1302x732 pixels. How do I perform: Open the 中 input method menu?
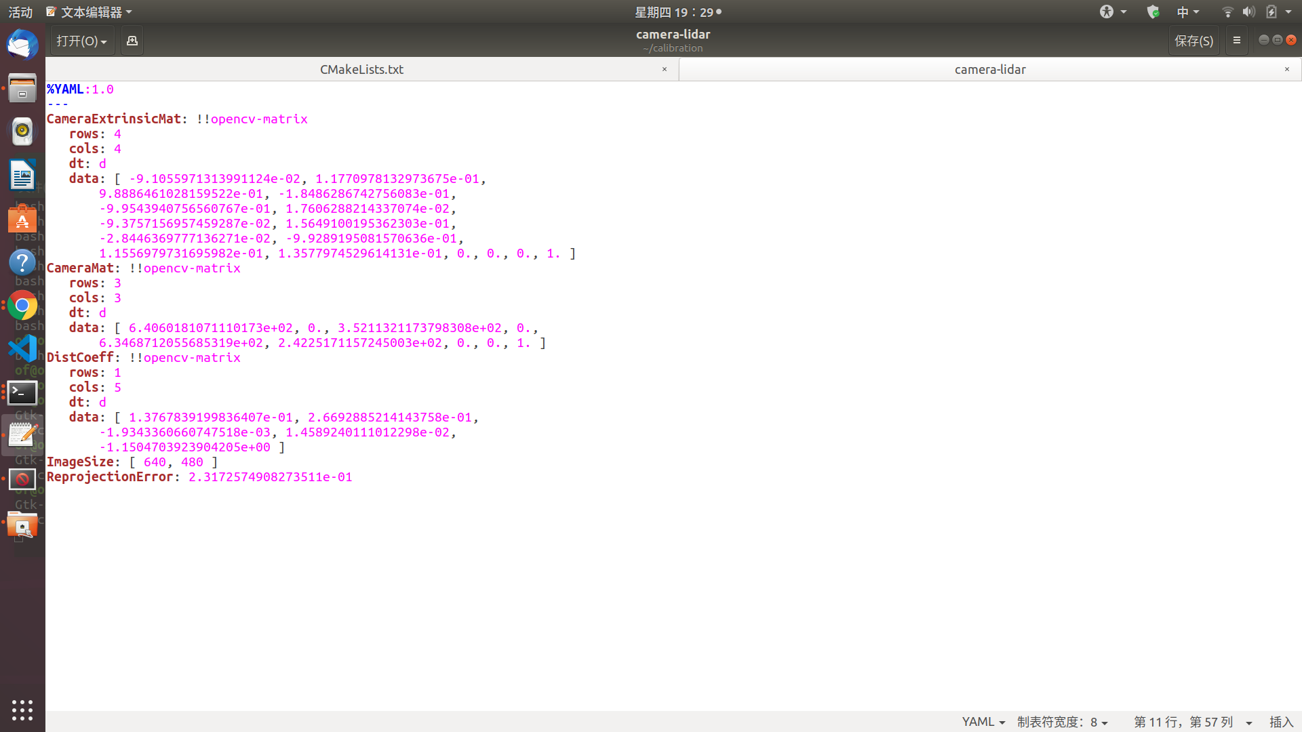(1188, 12)
